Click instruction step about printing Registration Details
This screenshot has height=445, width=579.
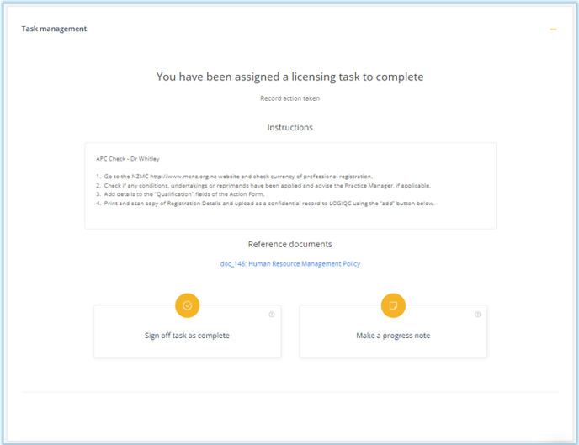pos(265,204)
